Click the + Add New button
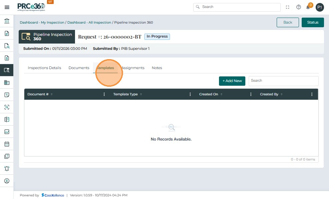 point(232,81)
